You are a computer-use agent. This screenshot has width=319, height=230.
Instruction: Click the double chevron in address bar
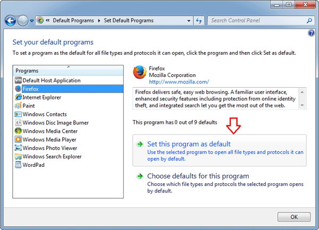pos(48,20)
